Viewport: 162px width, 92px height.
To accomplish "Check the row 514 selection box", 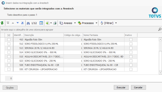I will coord(9,52).
